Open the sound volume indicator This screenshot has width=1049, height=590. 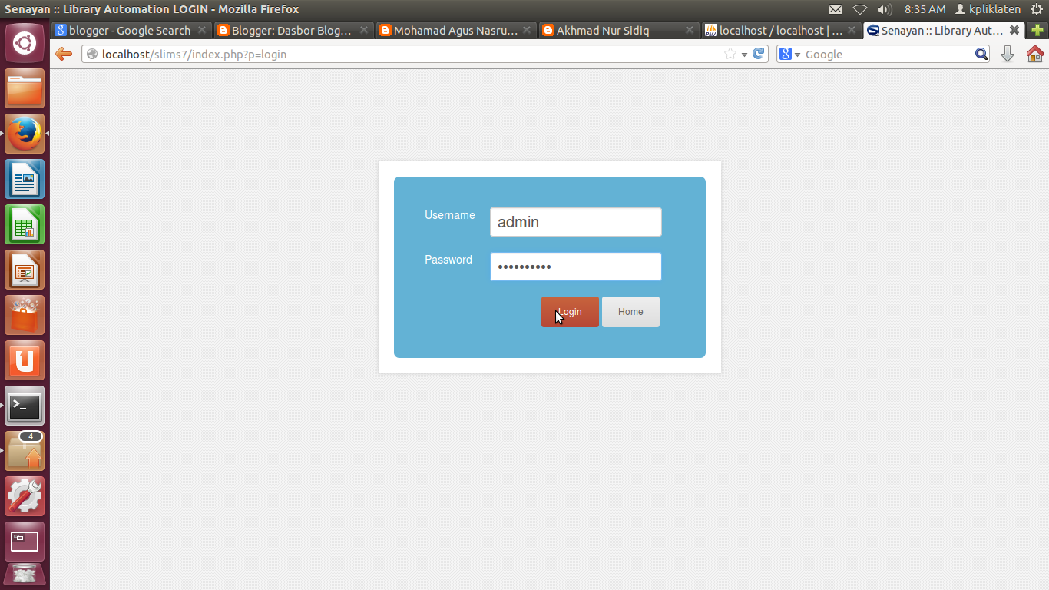click(x=885, y=9)
